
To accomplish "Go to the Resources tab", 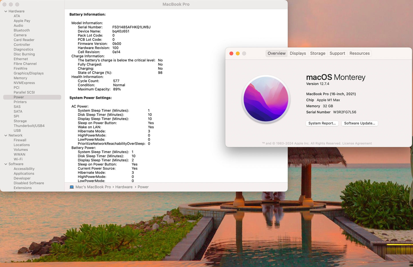I will click(359, 53).
